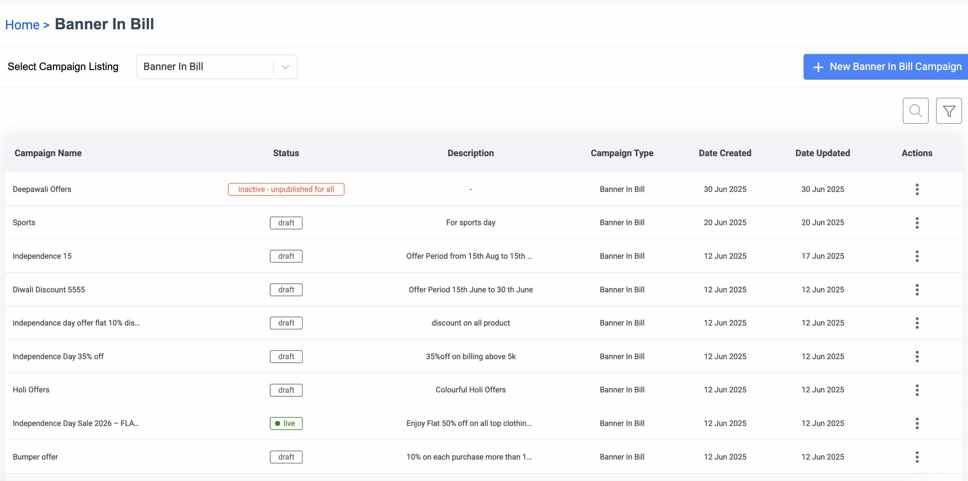Click the dropdown chevron in campaign listing
The width and height of the screenshot is (968, 481).
click(285, 67)
